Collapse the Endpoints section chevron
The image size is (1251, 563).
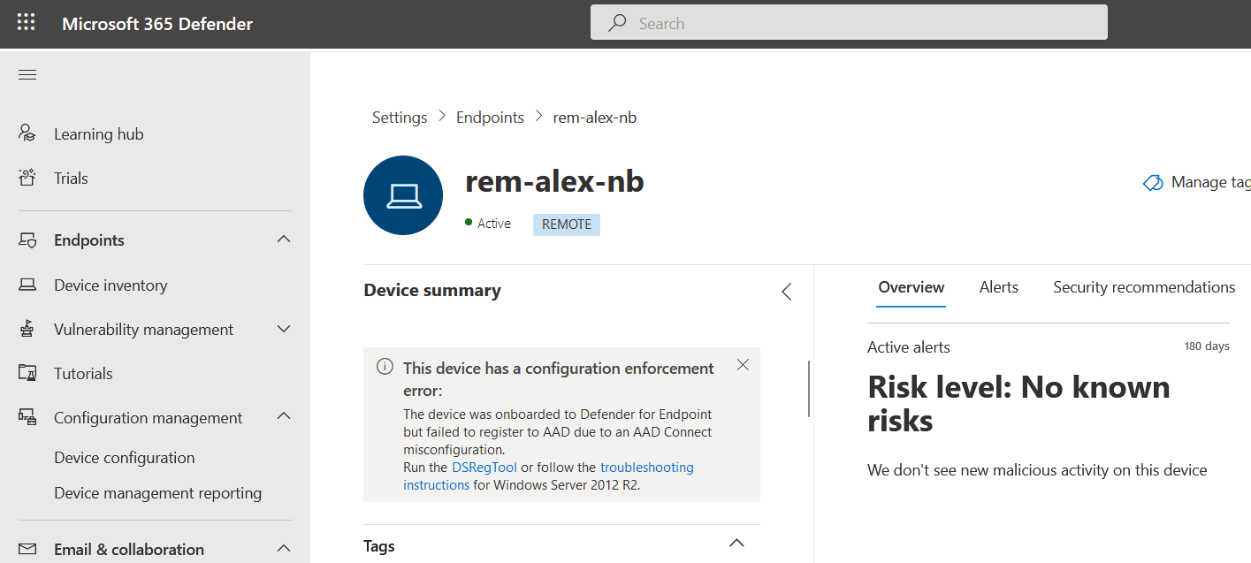(x=284, y=240)
